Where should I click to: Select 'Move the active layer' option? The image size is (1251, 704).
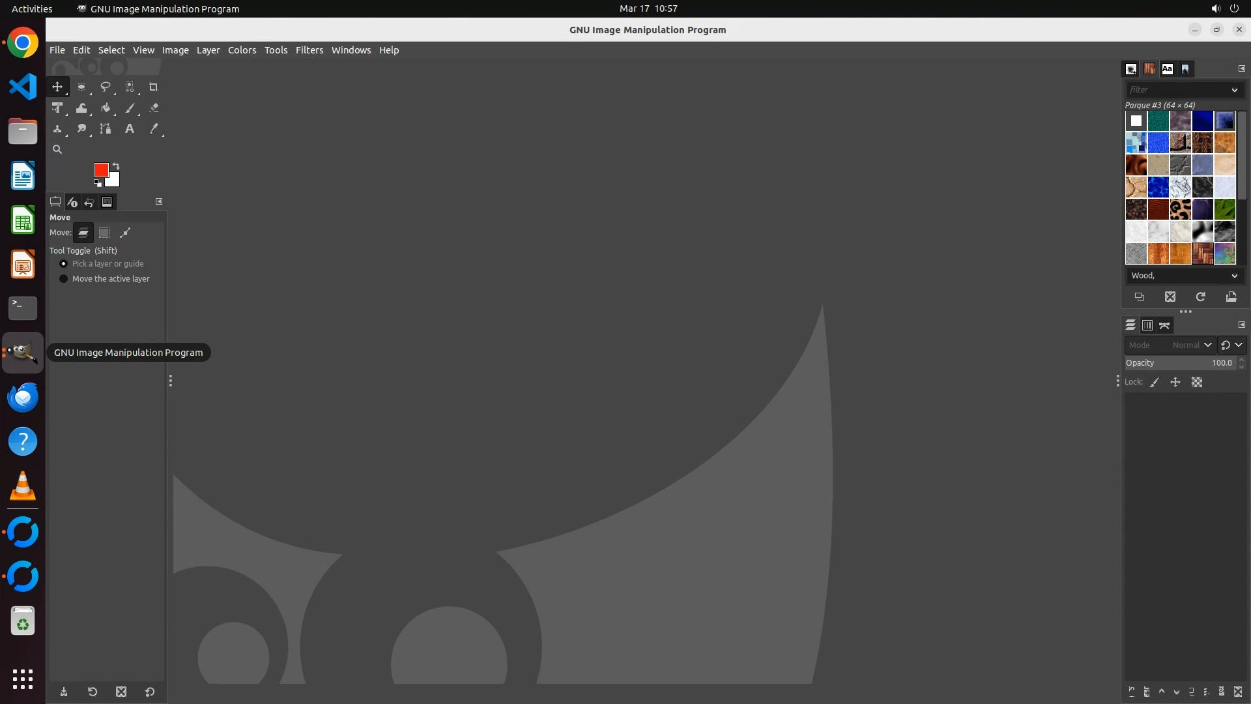[x=64, y=279]
